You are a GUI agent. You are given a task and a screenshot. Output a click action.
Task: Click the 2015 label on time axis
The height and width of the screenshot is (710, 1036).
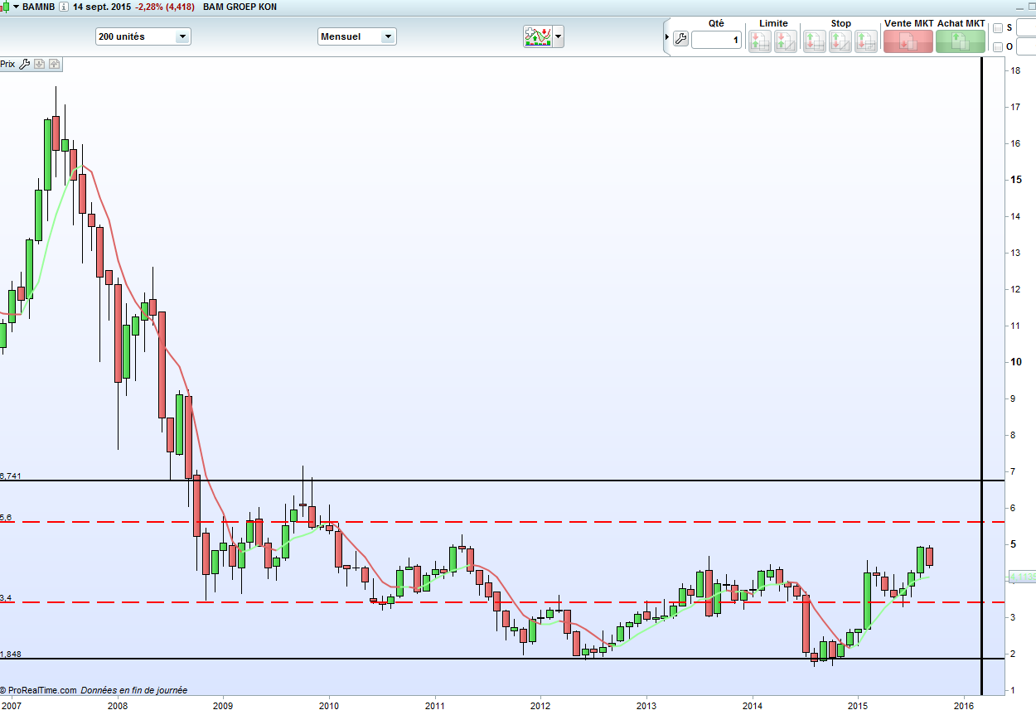[858, 705]
